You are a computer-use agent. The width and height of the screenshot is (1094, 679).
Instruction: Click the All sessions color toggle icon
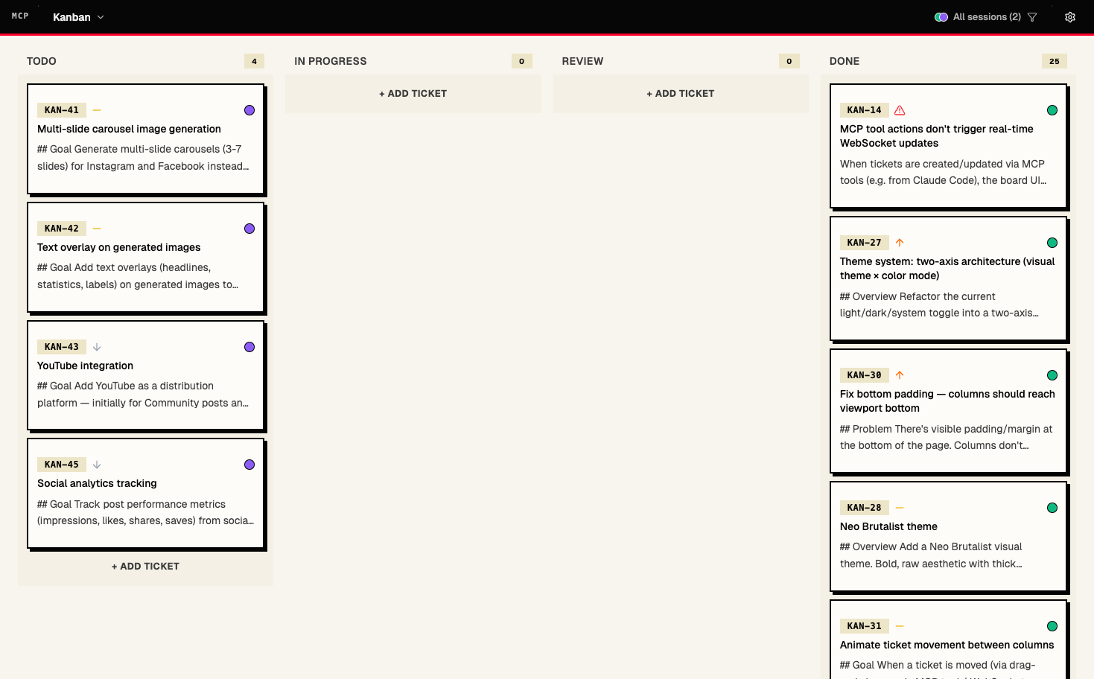click(x=941, y=17)
